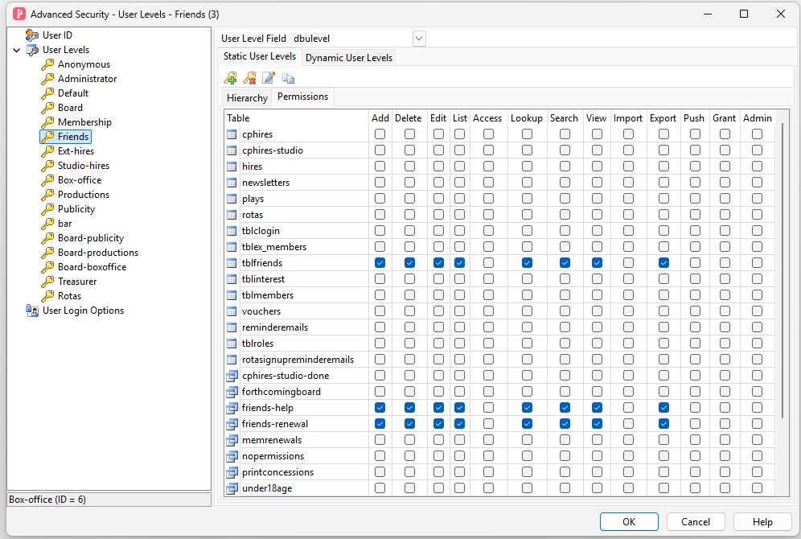Enable Search permission for vouchers
This screenshot has width=801, height=539.
coord(565,311)
